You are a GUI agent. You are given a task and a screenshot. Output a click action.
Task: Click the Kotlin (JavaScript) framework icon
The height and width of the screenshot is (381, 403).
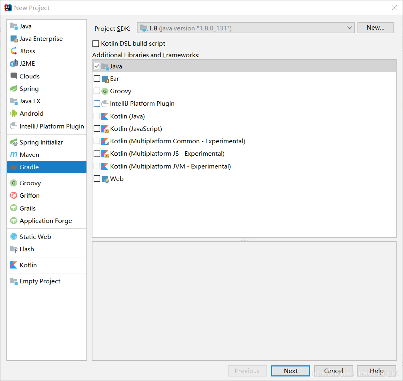click(105, 129)
